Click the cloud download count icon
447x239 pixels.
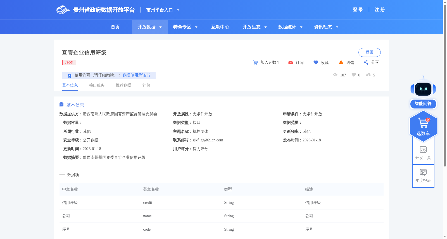tap(368, 75)
